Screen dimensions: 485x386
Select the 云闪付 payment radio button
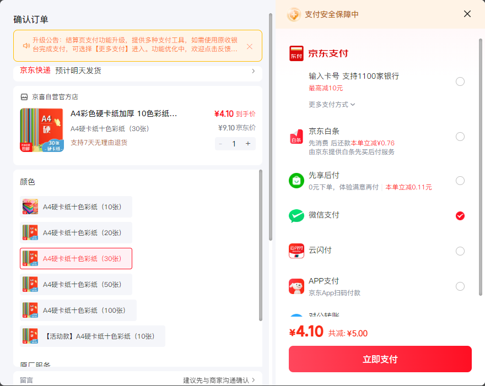460,251
